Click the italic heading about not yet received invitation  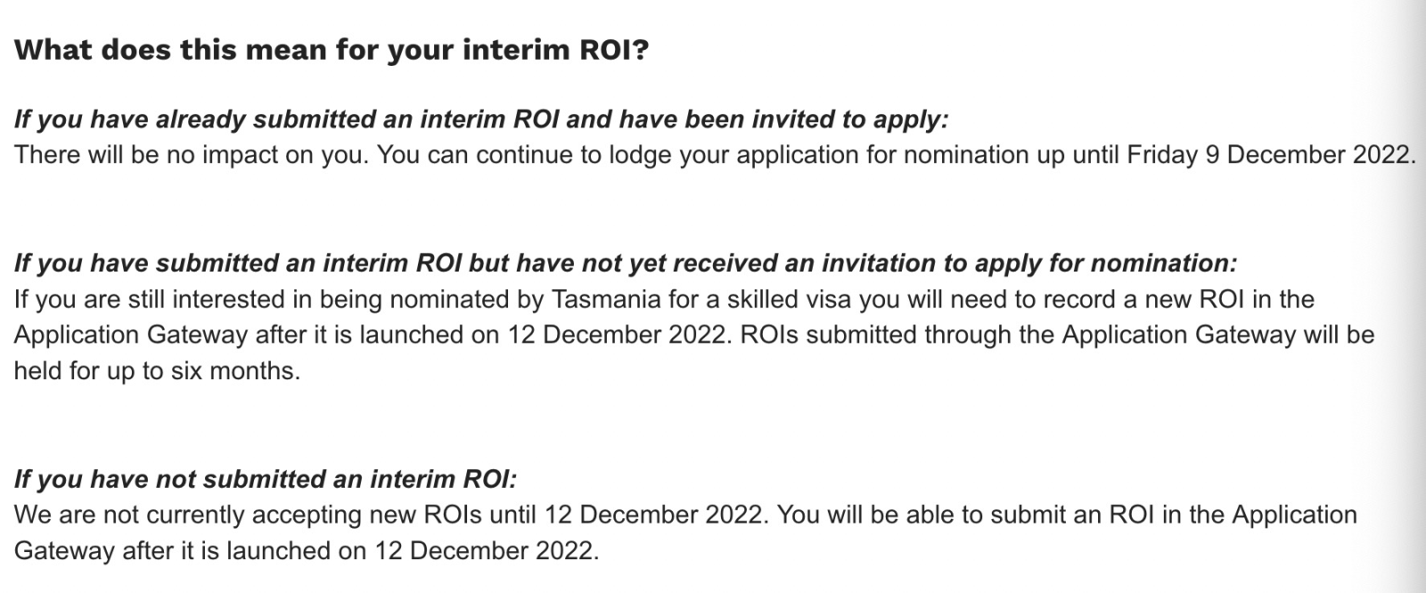(x=626, y=263)
